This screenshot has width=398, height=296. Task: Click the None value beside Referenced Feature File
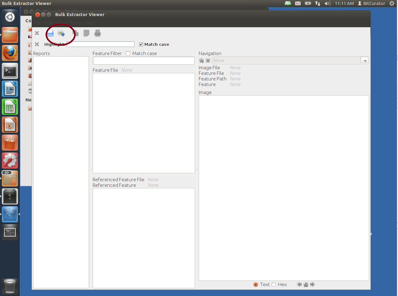153,180
